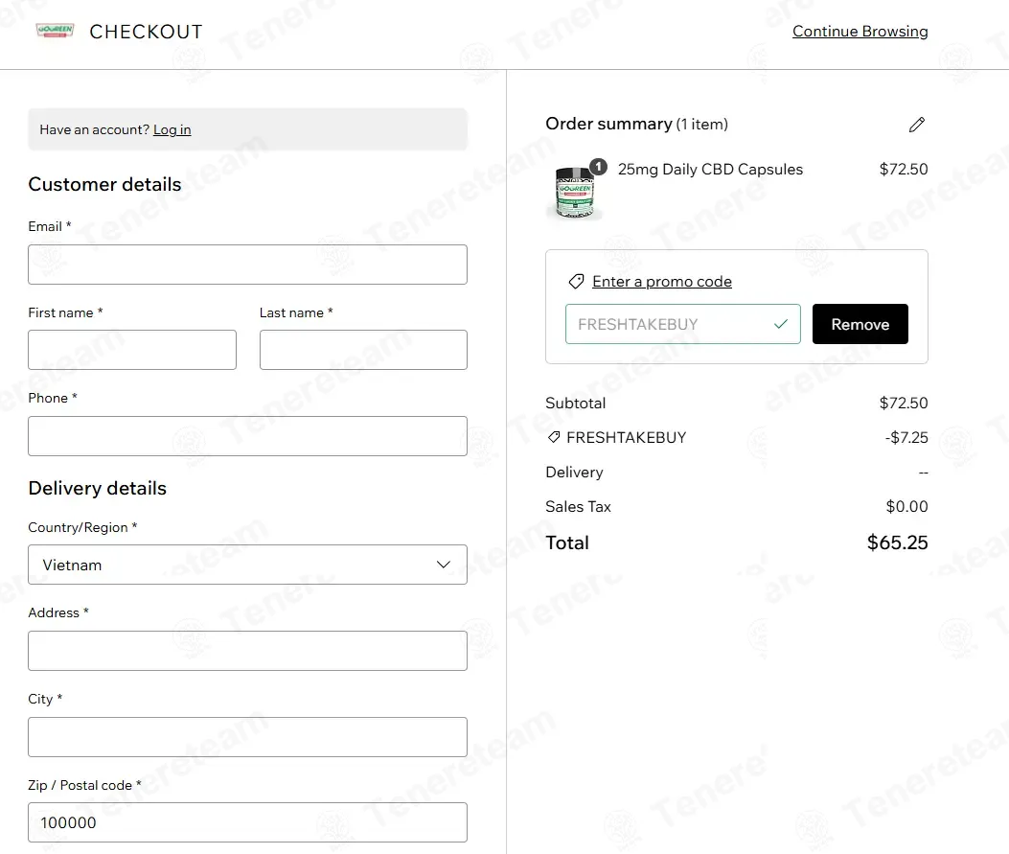The height and width of the screenshot is (854, 1009).
Task: Click the GoGreen store logo
Action: point(55,31)
